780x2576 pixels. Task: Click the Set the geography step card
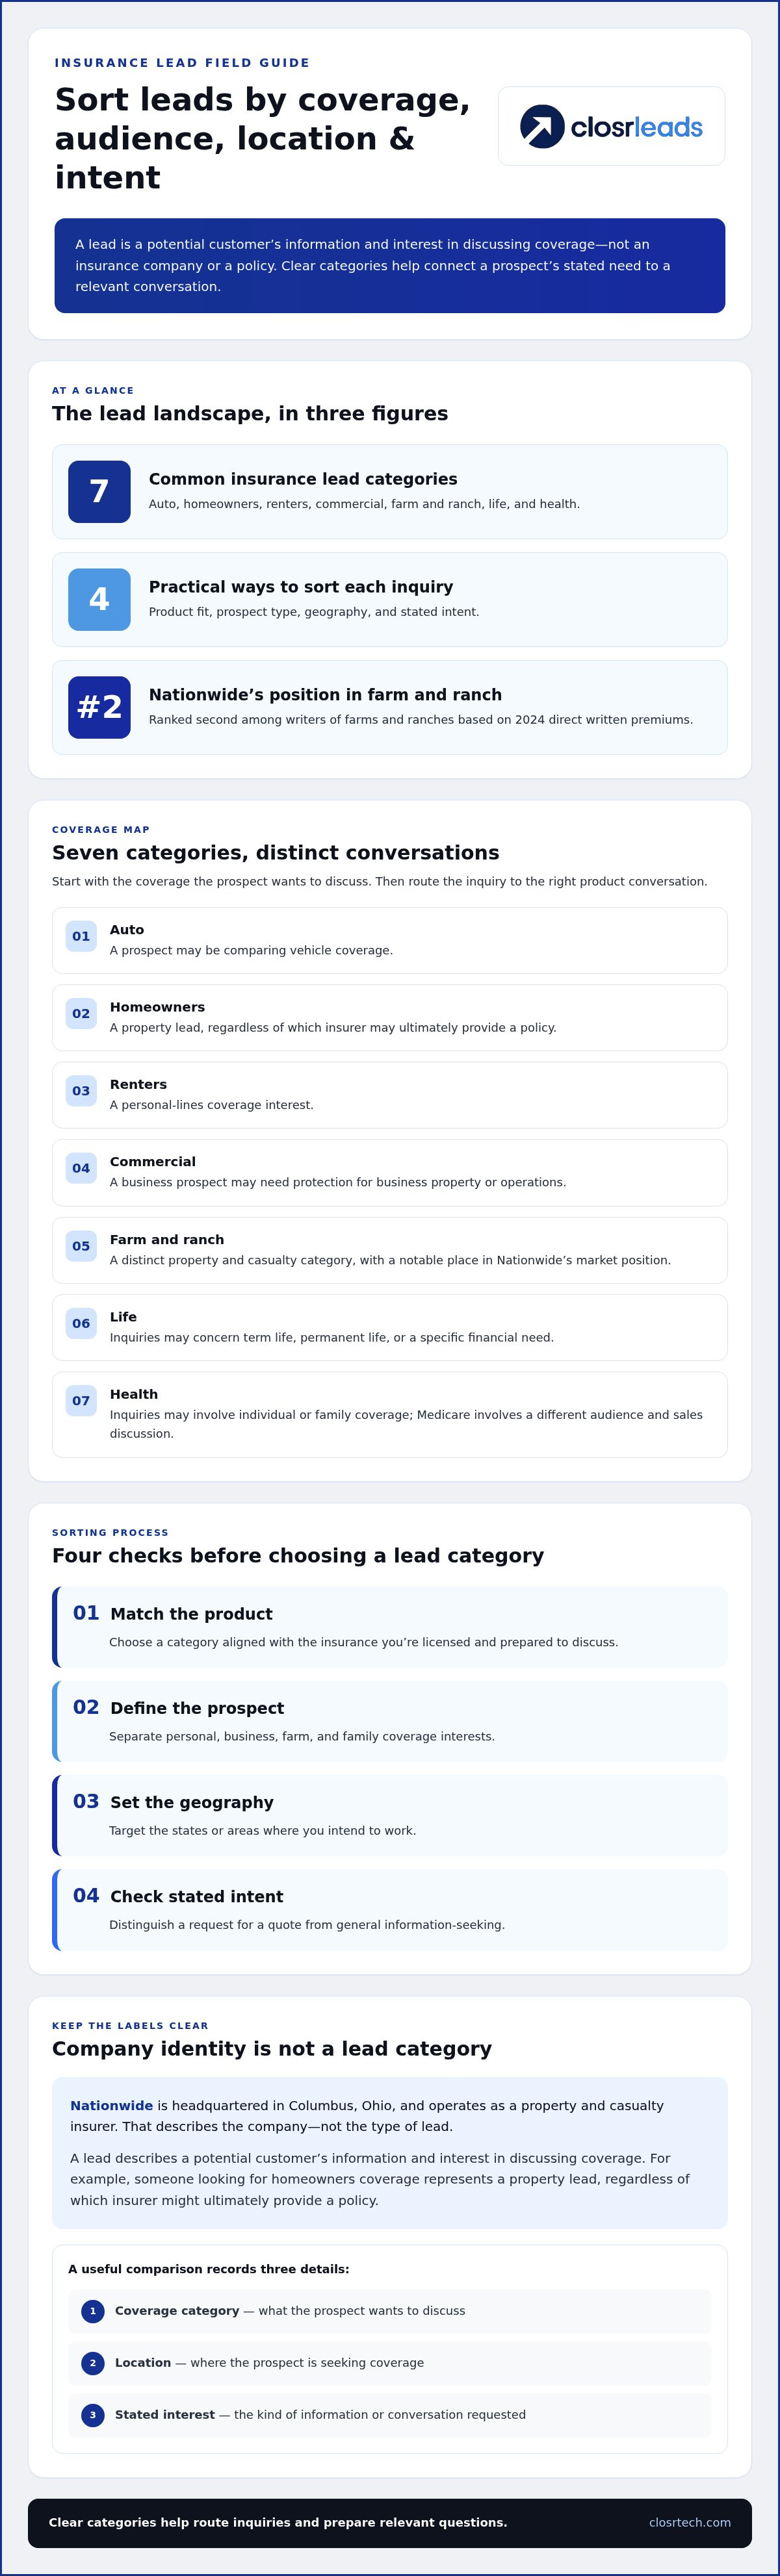(x=390, y=1816)
